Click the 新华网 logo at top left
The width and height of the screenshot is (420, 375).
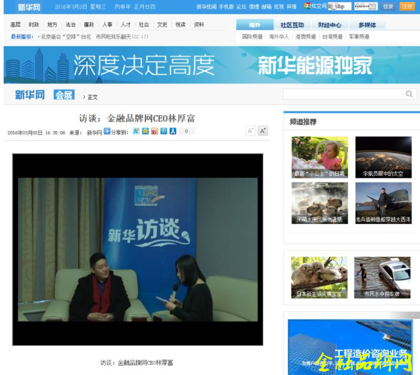[29, 7]
